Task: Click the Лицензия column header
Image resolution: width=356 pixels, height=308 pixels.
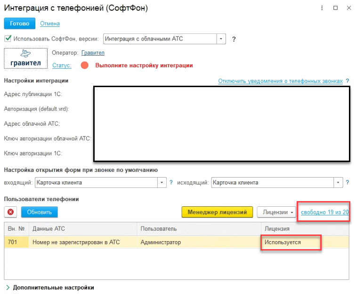Action: coord(305,229)
